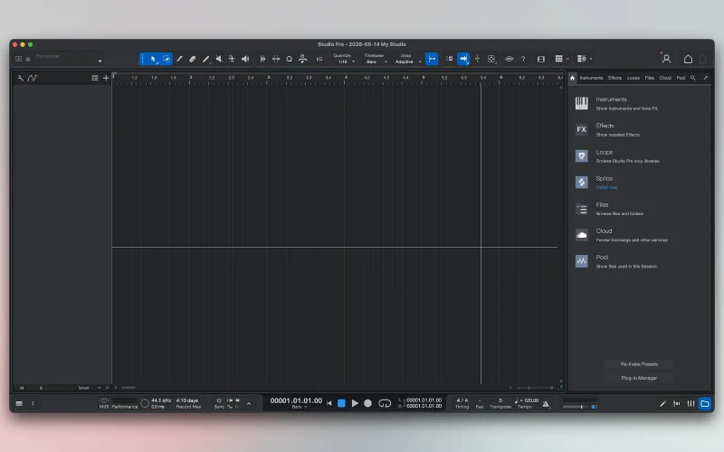The image size is (724, 452).
Task: Select the Bend marker tool
Action: pyautogui.click(x=232, y=59)
